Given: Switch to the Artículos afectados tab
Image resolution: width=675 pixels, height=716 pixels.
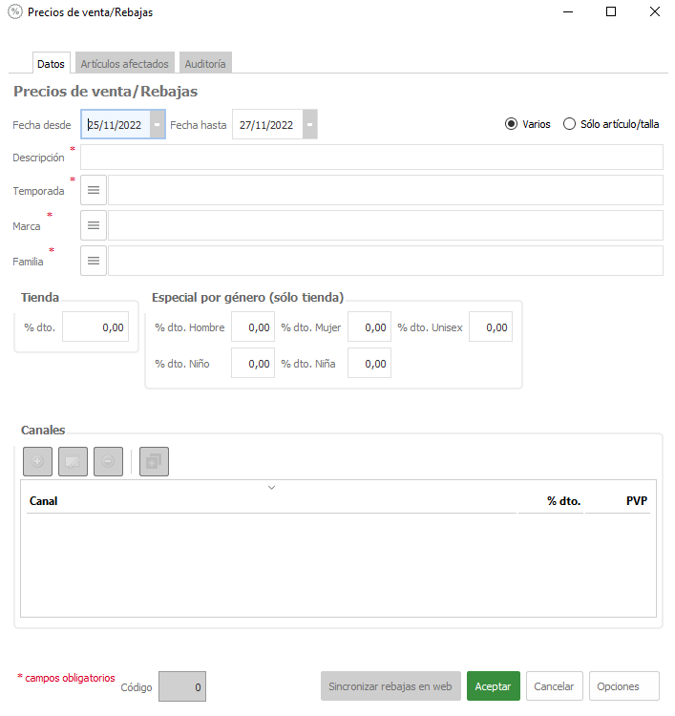Looking at the screenshot, I should coord(124,64).
